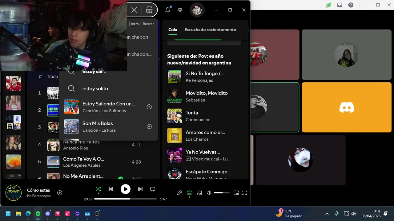Select the Son Mis Bolas song result
The height and width of the screenshot is (221, 394).
click(x=108, y=126)
